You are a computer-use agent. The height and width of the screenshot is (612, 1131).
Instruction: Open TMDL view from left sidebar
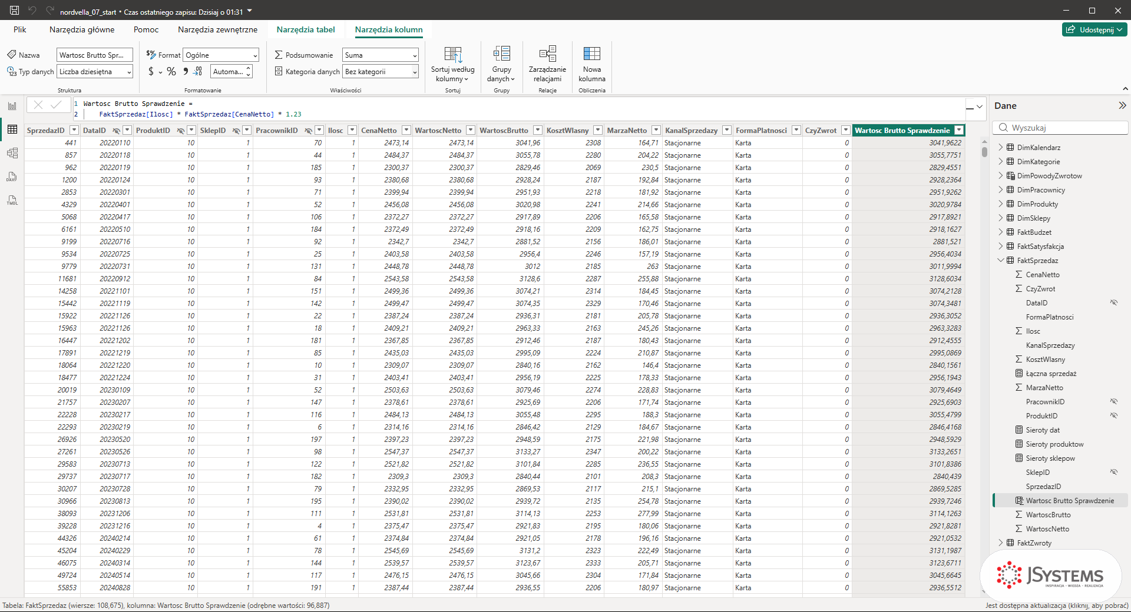point(12,200)
